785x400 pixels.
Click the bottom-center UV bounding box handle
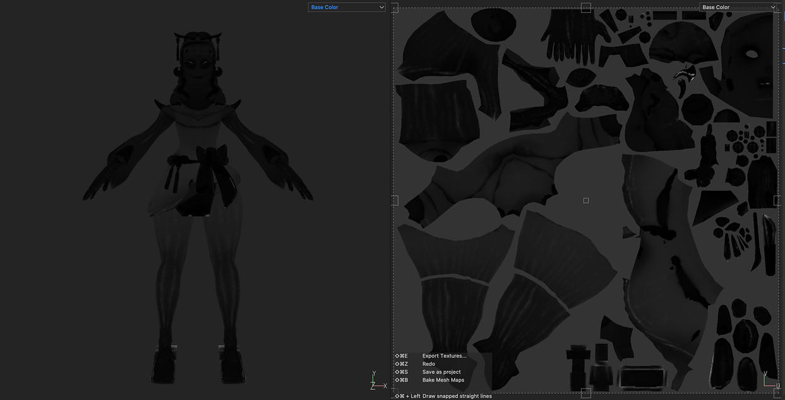point(585,393)
